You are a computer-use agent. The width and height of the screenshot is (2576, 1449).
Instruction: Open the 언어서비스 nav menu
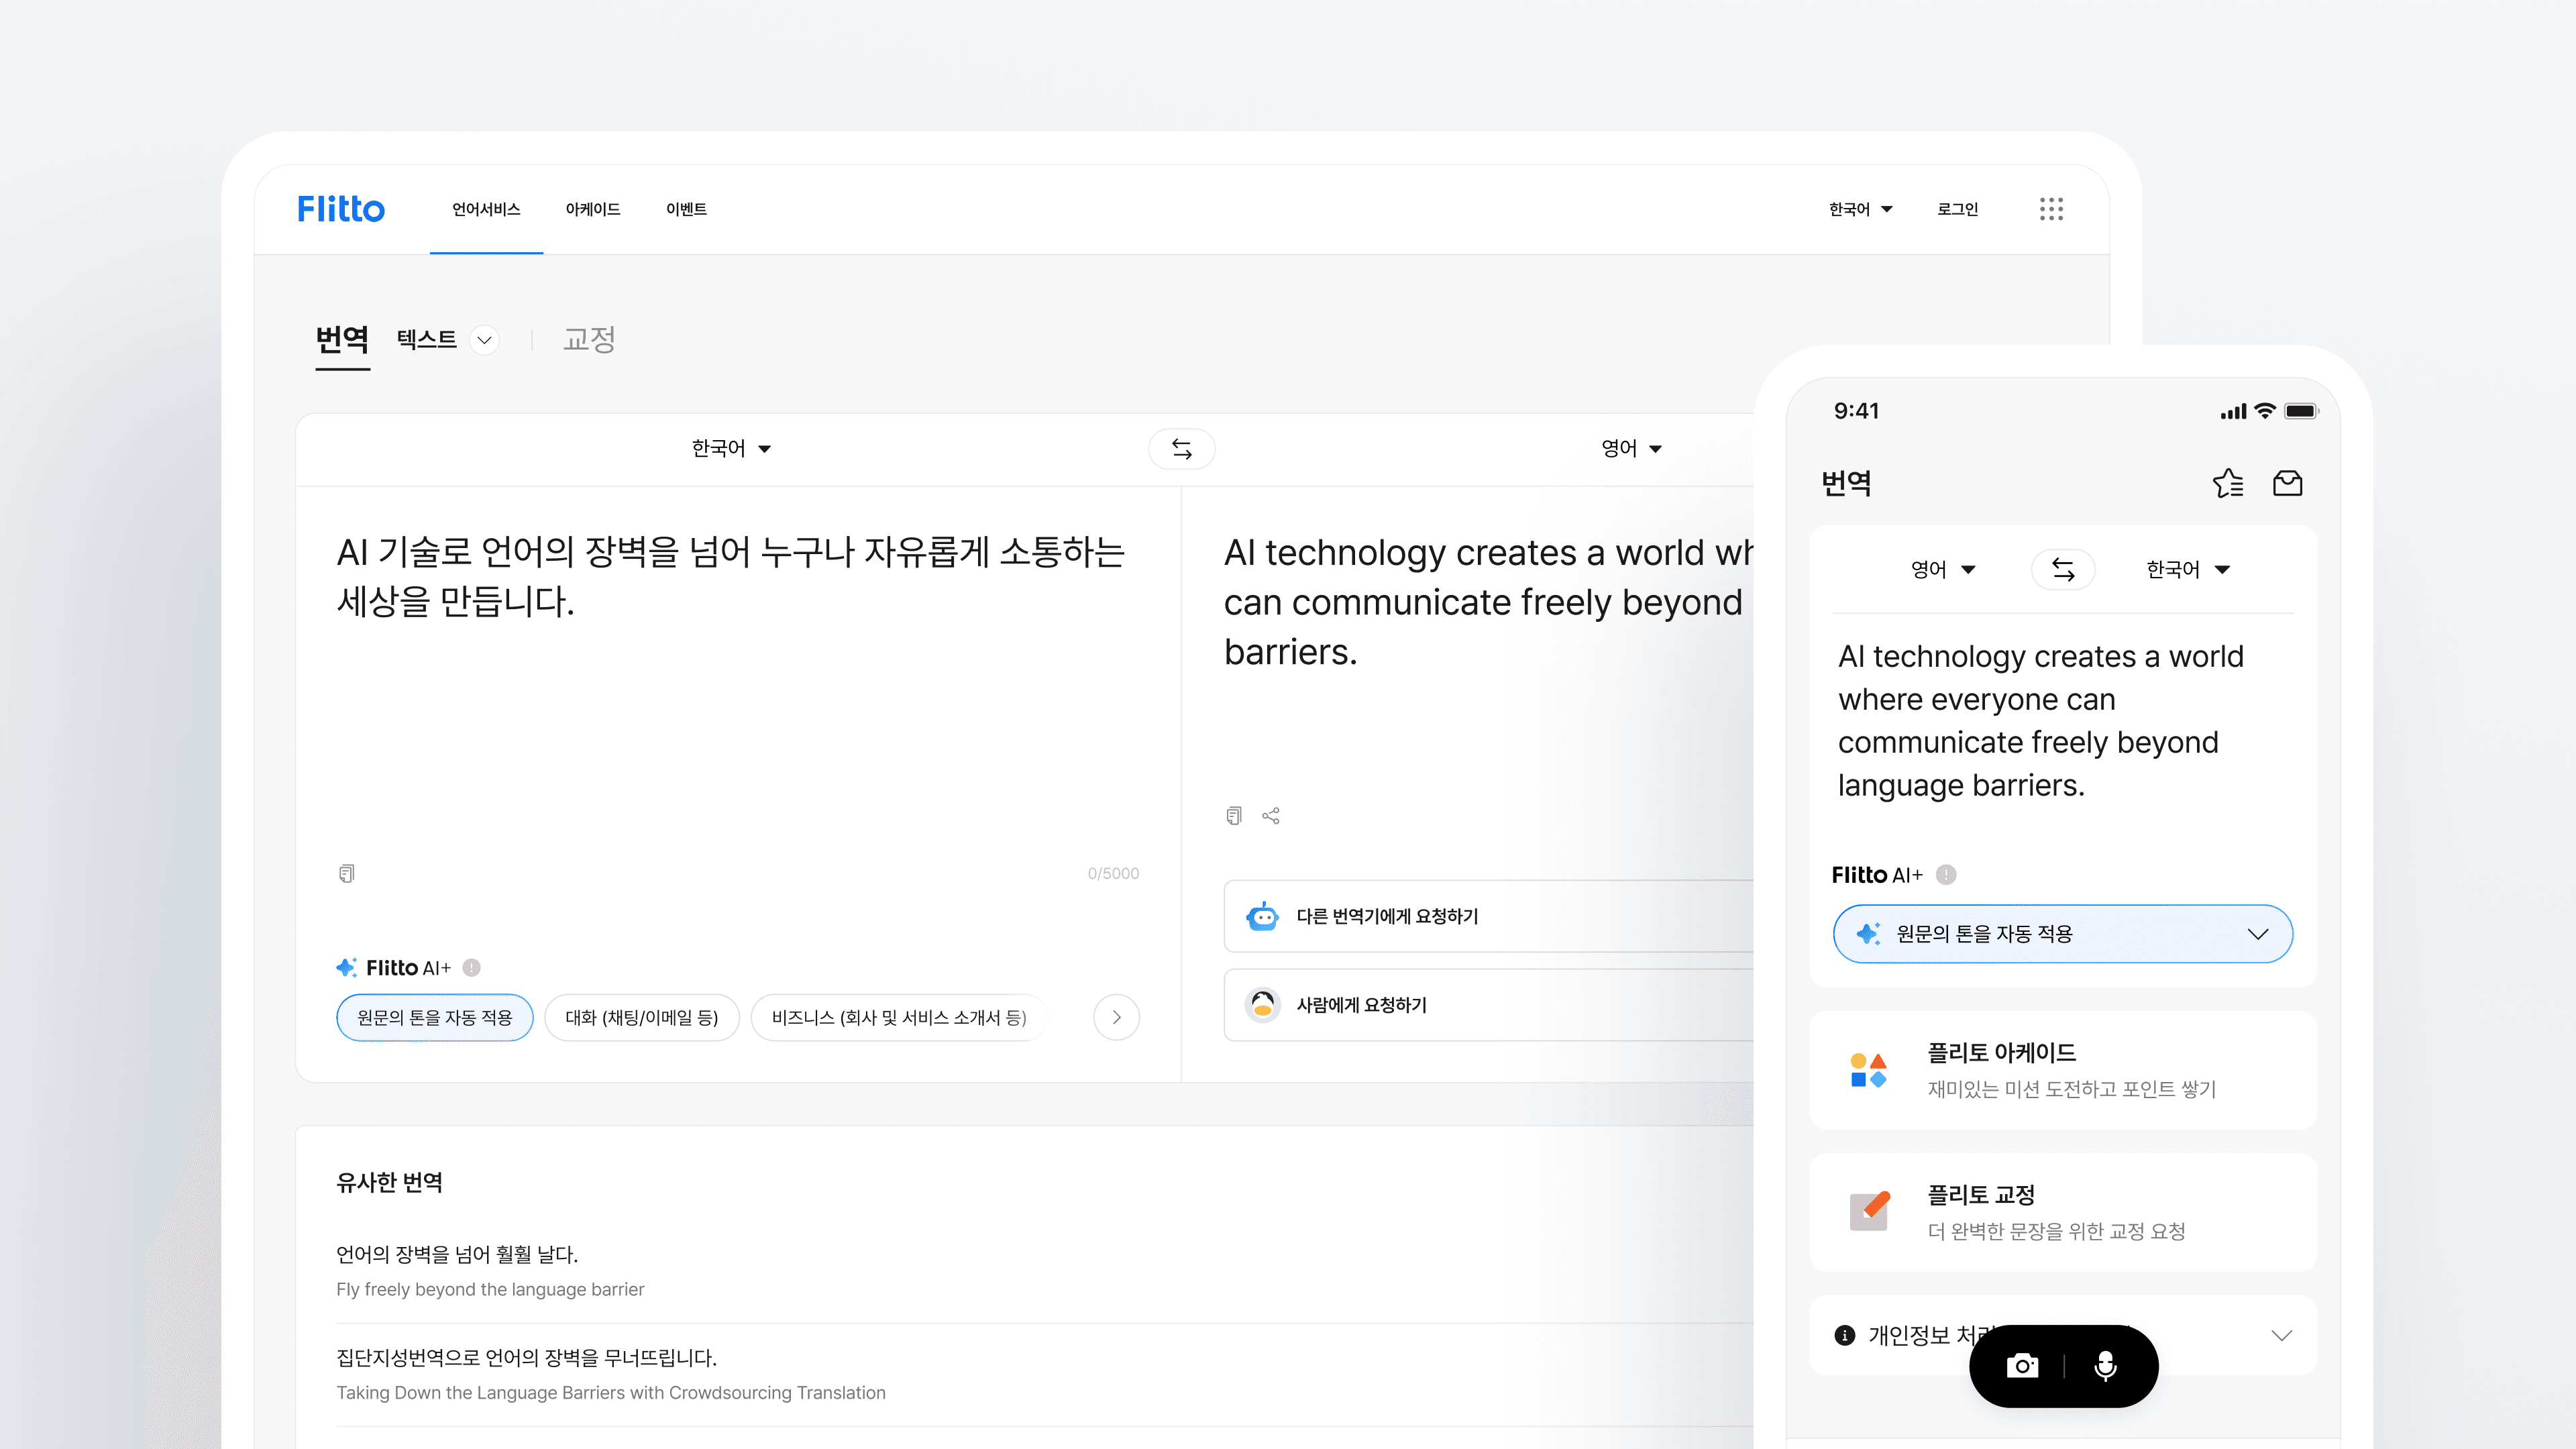coord(486,209)
